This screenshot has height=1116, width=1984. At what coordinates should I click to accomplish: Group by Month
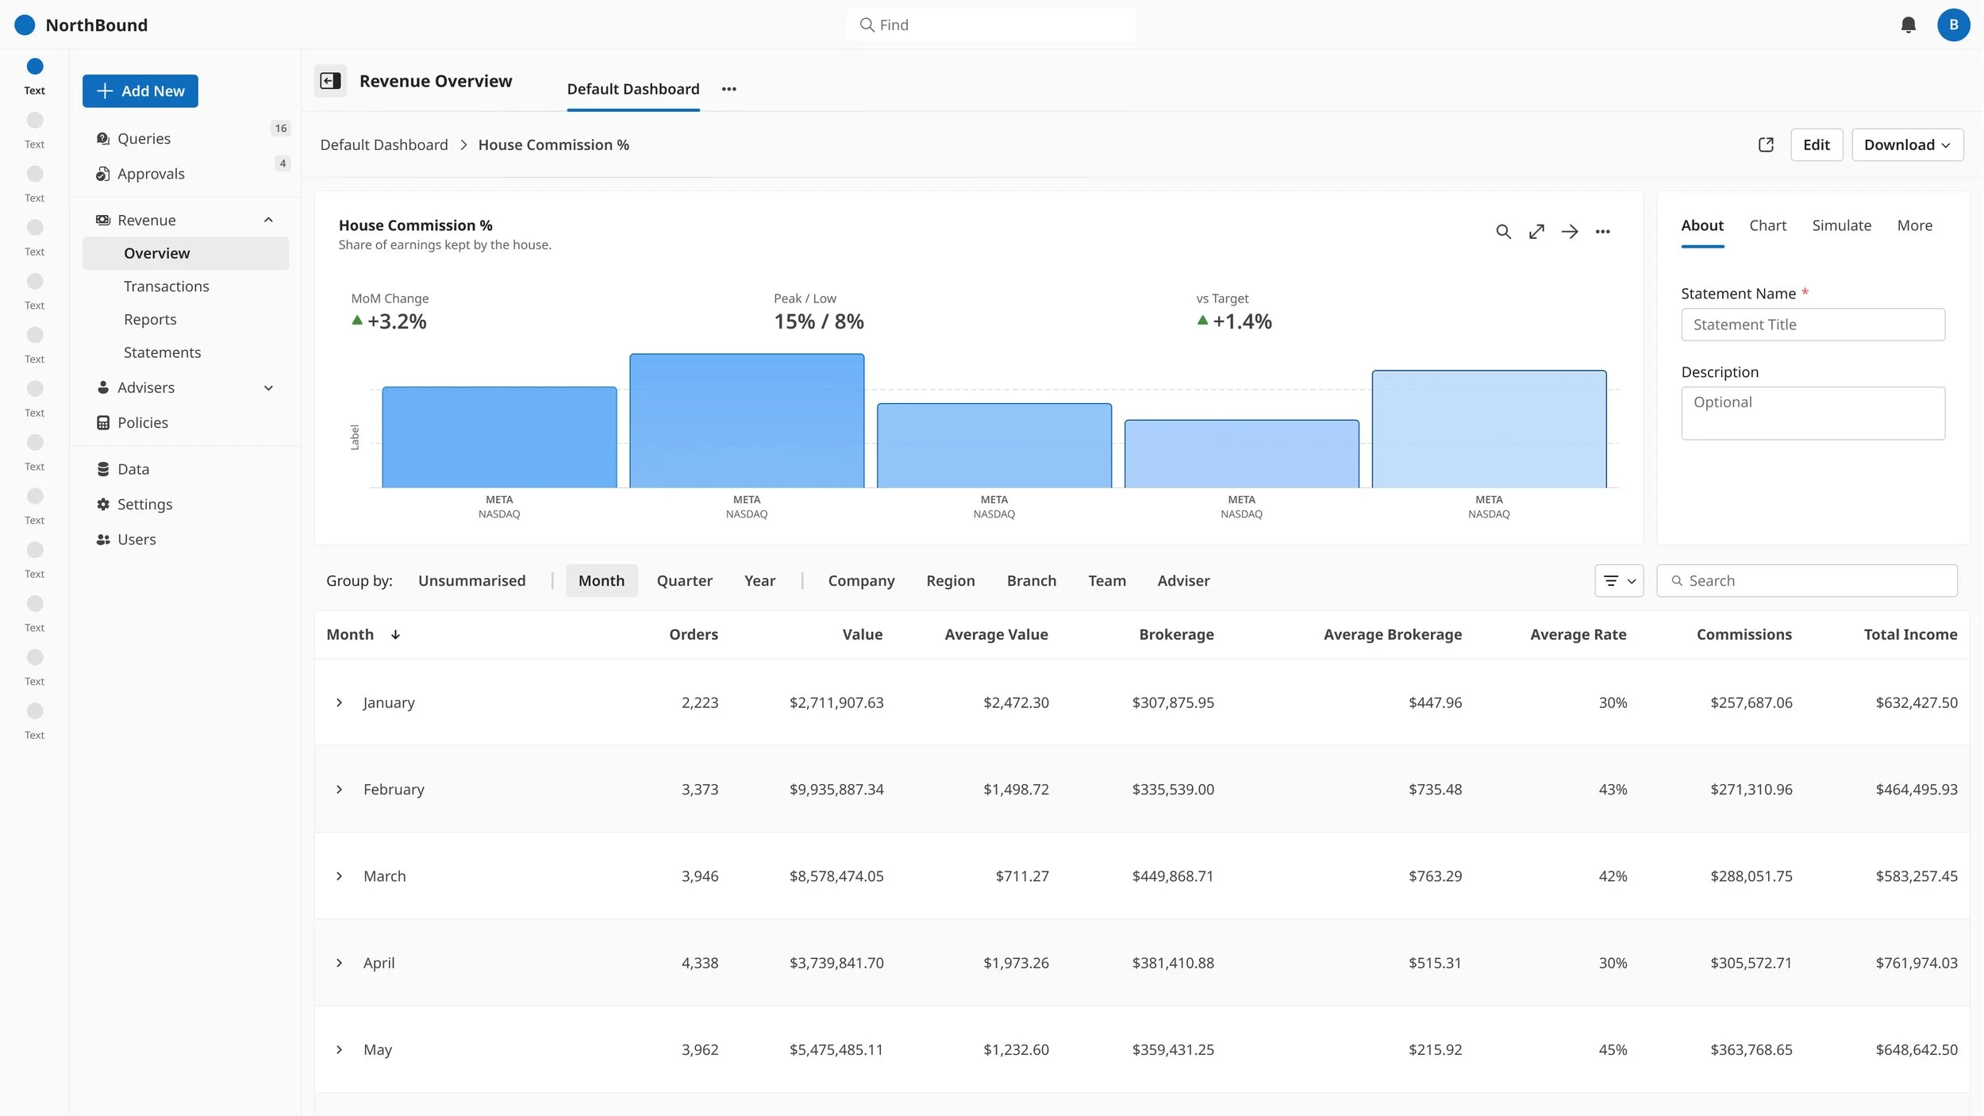(x=601, y=581)
